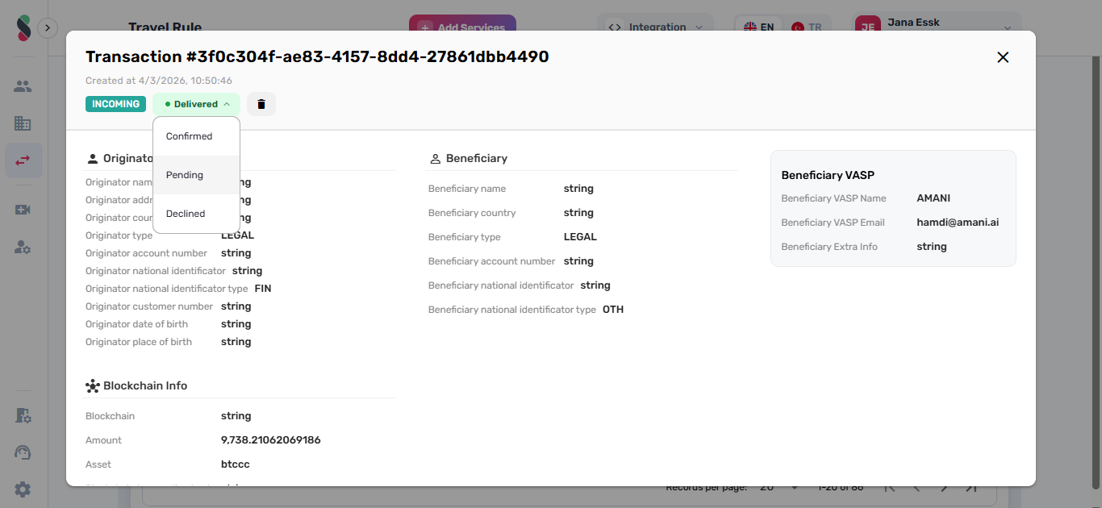Click the transaction ID title
Viewport: 1102px width, 508px height.
[317, 56]
